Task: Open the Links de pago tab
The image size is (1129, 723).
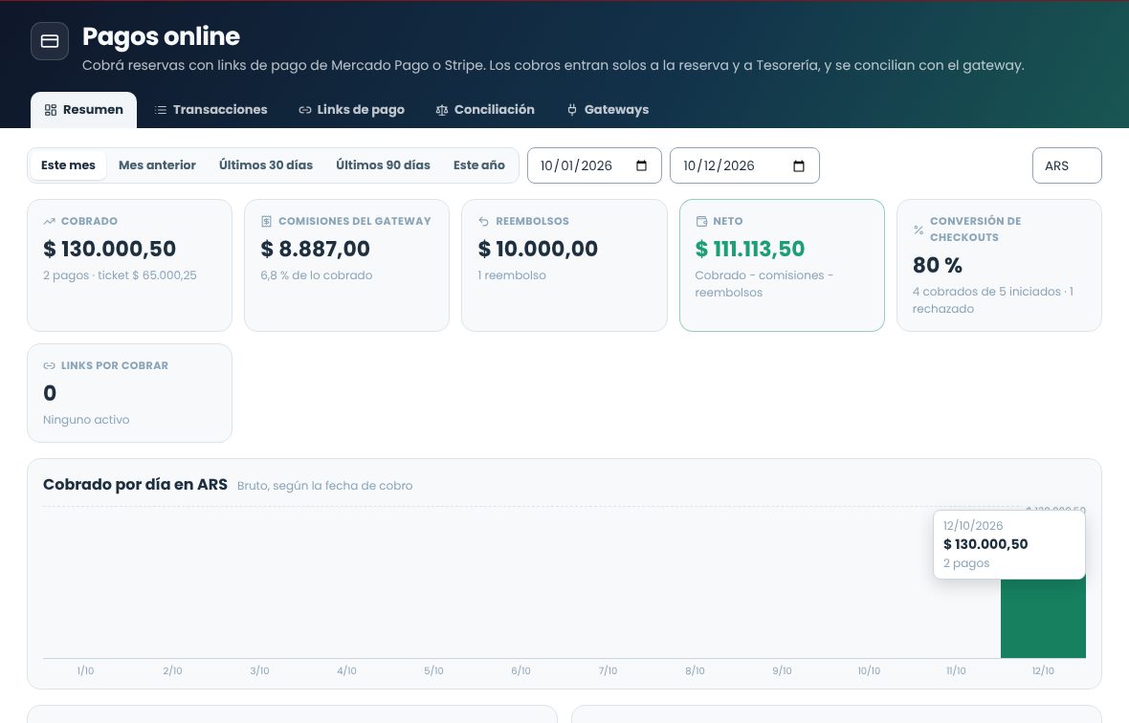Action: click(351, 110)
